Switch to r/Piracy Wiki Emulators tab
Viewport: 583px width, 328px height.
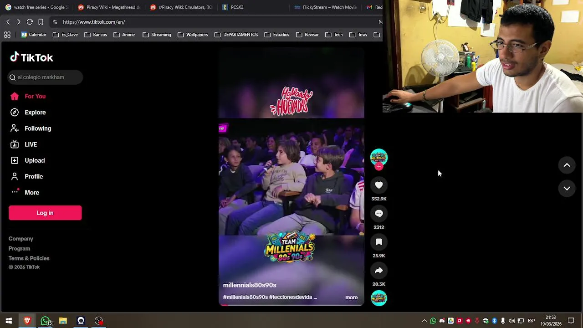(x=181, y=7)
